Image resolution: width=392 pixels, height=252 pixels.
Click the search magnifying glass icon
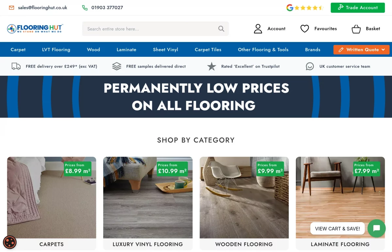coord(221,29)
